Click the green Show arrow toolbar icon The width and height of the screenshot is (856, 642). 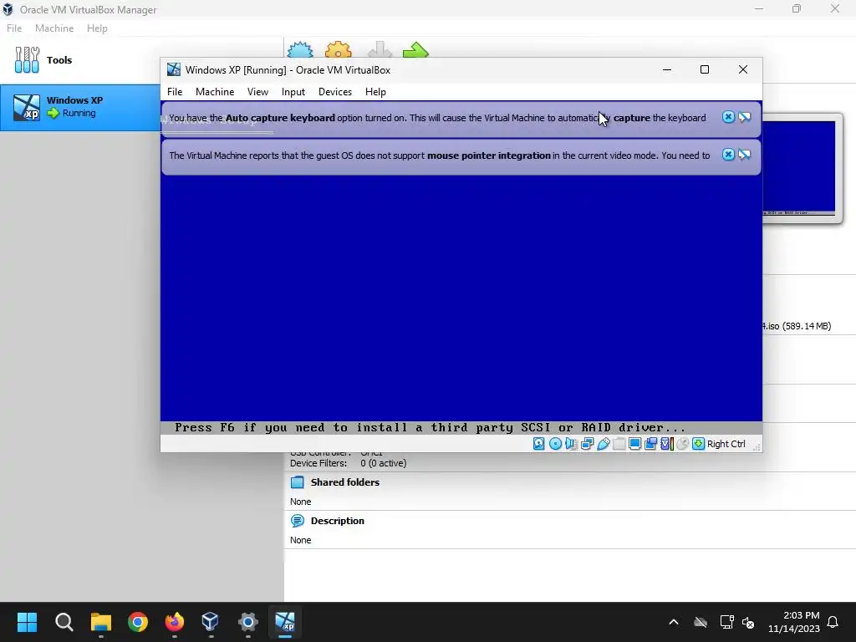[416, 49]
